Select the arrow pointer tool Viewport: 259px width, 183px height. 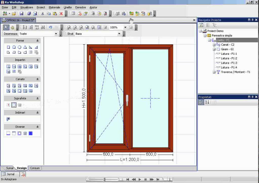click(6, 27)
